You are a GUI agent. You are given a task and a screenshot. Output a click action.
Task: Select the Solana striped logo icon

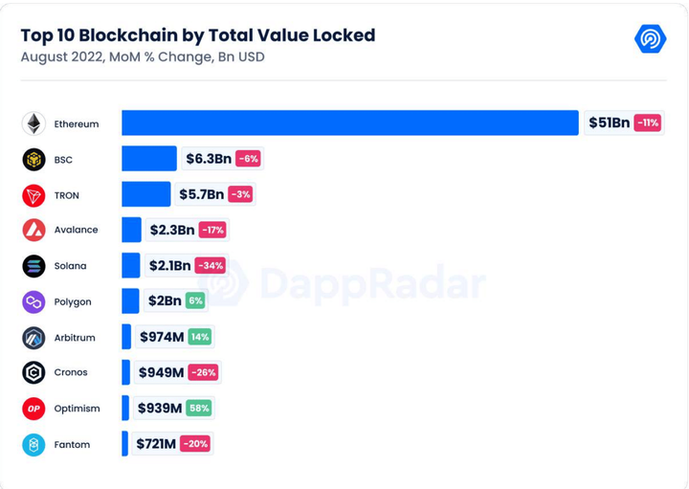pyautogui.click(x=33, y=266)
